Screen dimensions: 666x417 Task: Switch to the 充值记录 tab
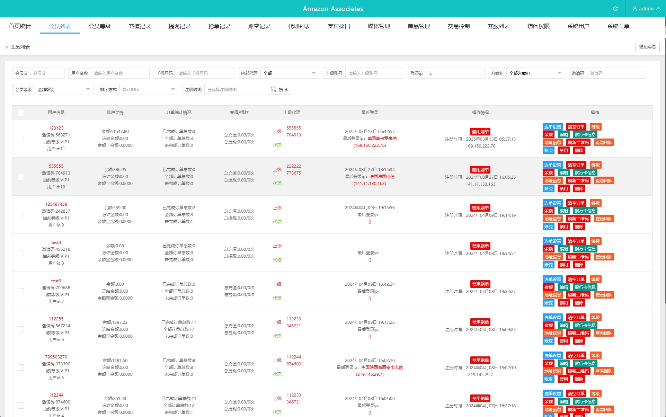pyautogui.click(x=140, y=26)
